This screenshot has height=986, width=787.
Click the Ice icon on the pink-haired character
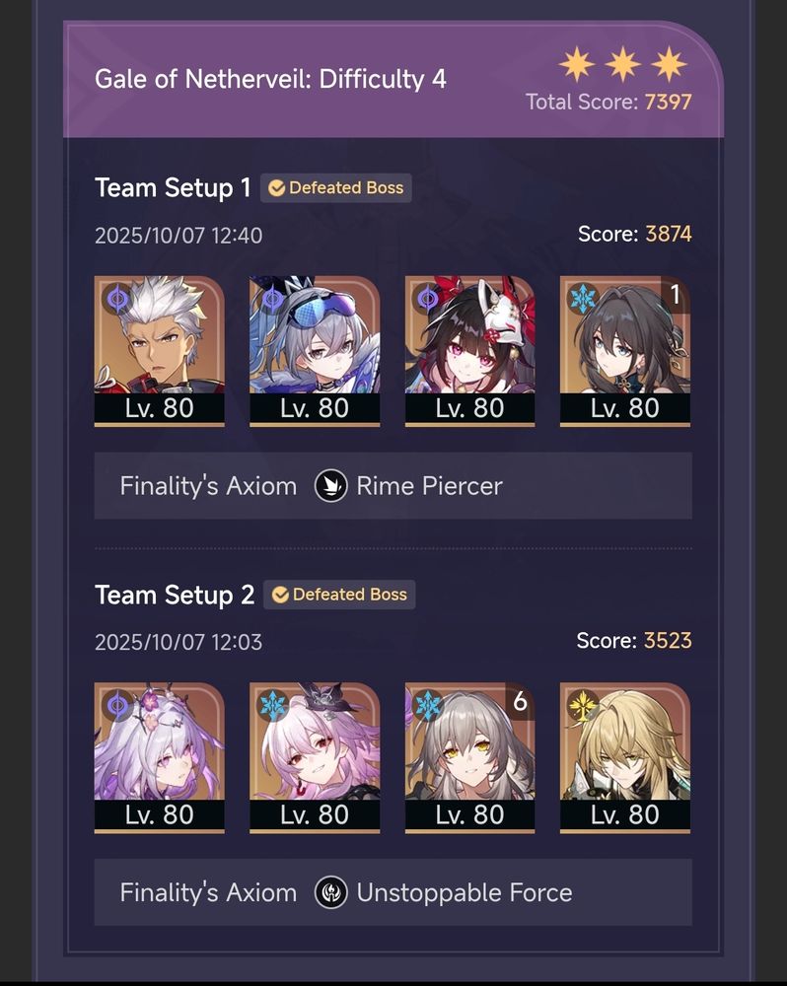[x=272, y=705]
